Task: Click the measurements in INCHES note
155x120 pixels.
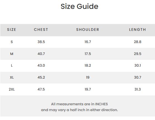Action: point(79,107)
